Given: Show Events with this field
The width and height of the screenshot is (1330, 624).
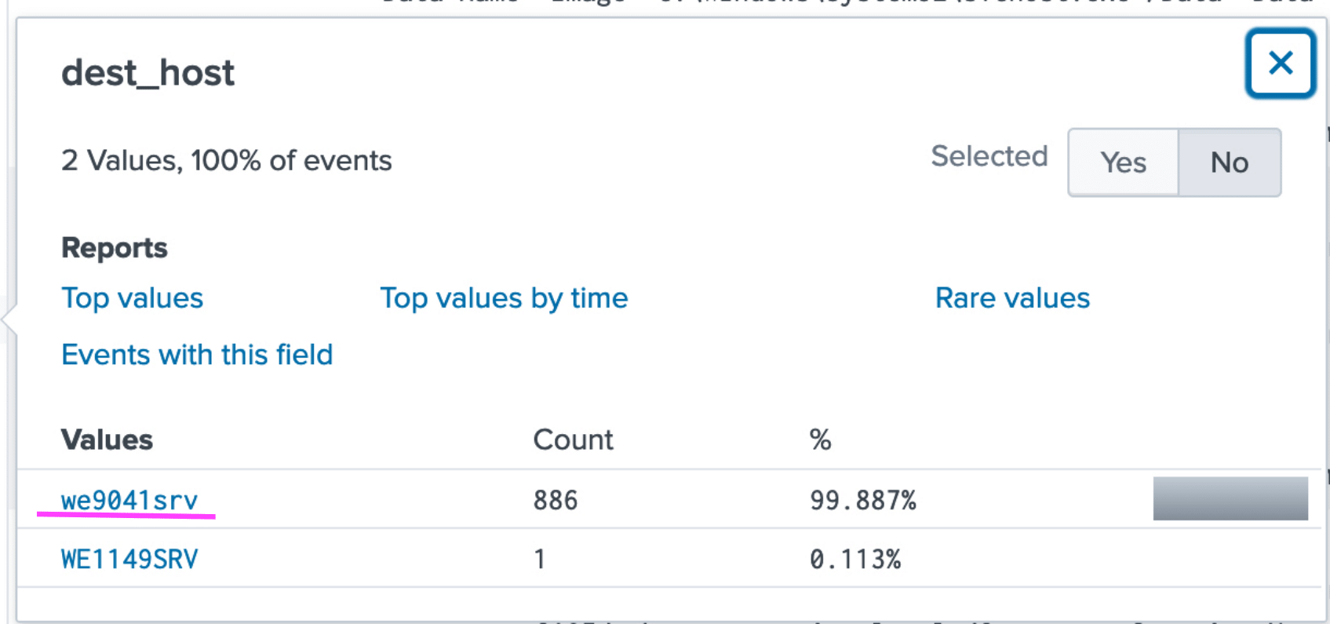Looking at the screenshot, I should click(x=197, y=355).
